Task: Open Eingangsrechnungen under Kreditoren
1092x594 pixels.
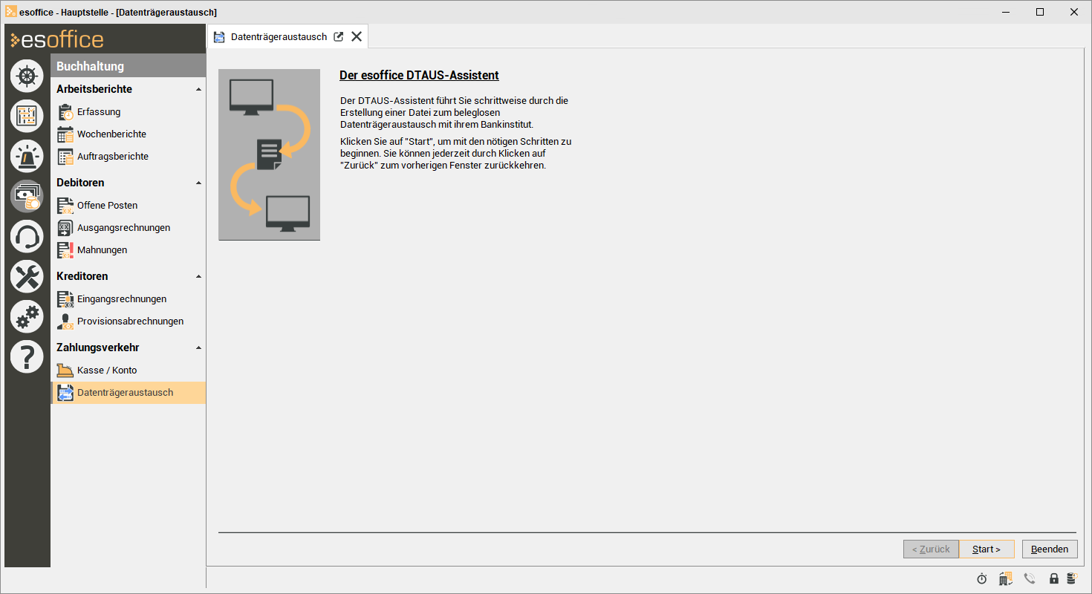Action: pyautogui.click(x=128, y=299)
